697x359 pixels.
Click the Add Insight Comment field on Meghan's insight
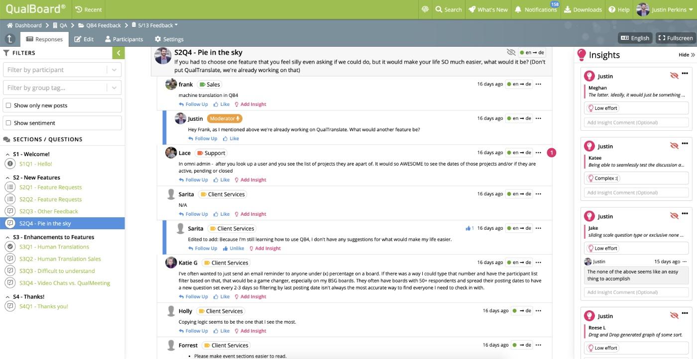coord(636,122)
